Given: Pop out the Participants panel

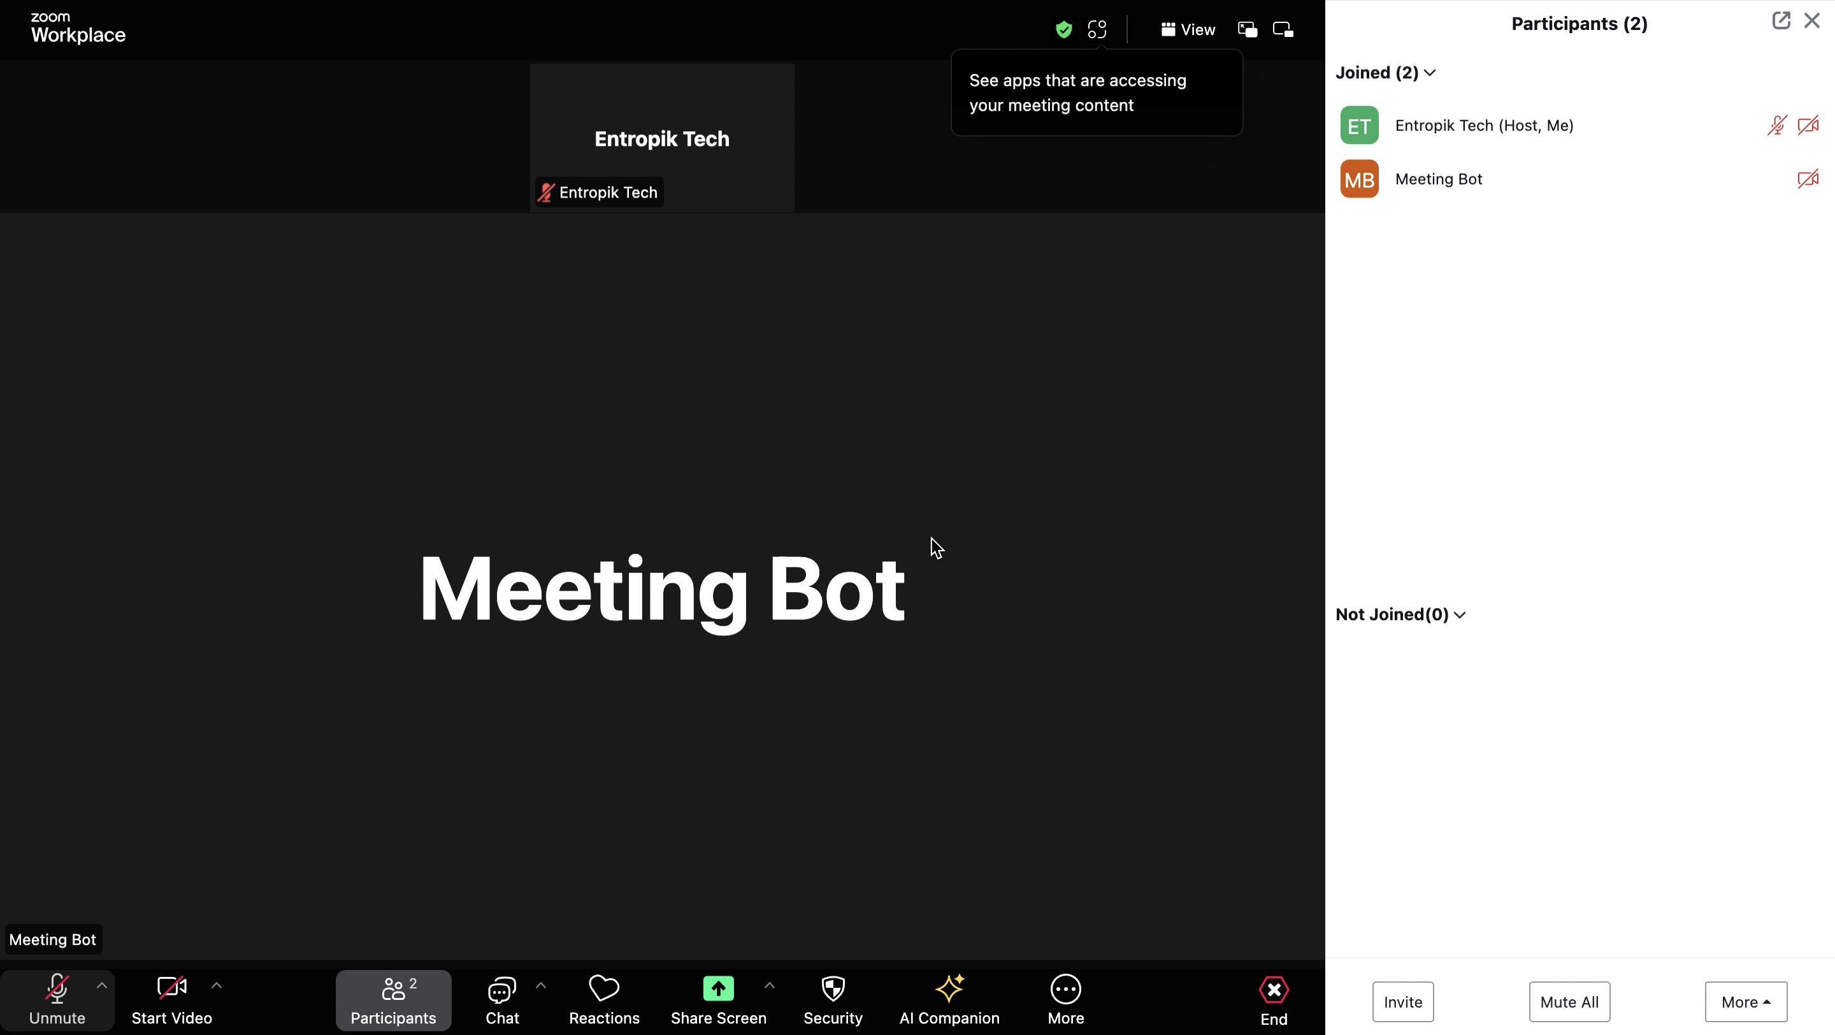Looking at the screenshot, I should [1781, 20].
